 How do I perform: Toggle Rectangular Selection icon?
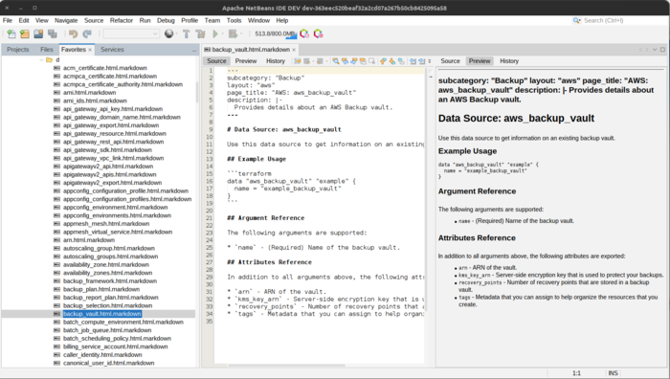[371, 61]
